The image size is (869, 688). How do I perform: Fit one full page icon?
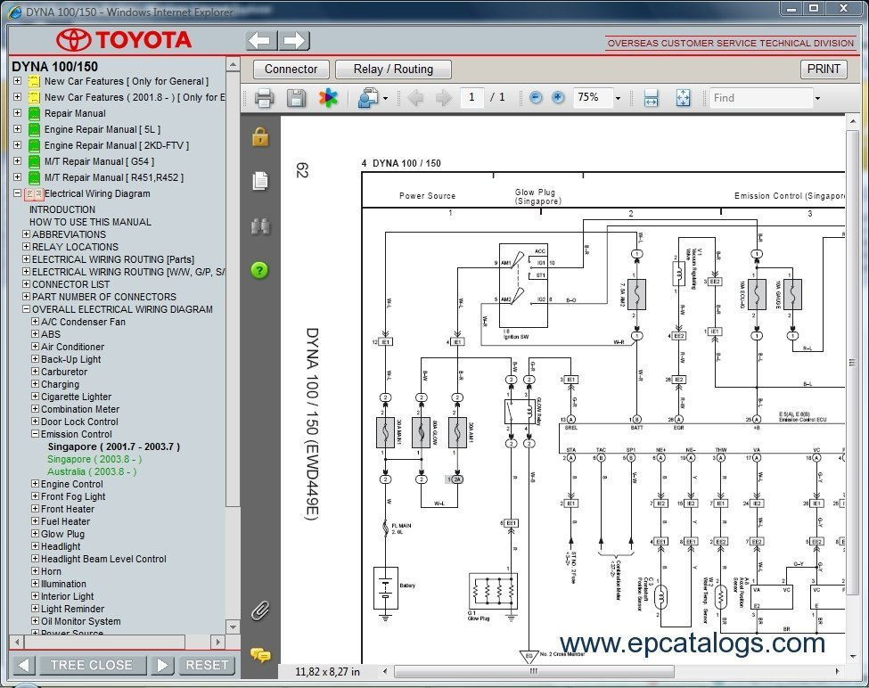click(684, 98)
